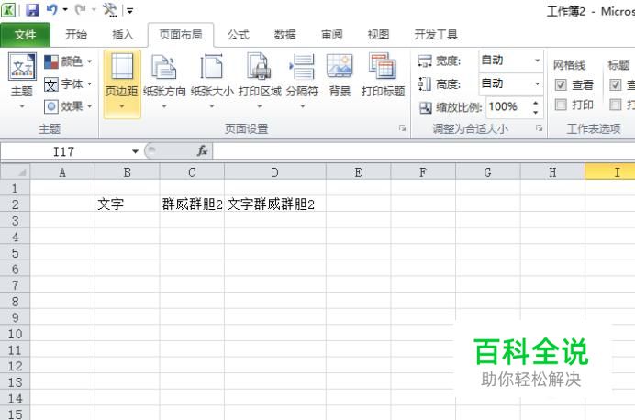Switch to the Insert (插入) tab

pos(123,35)
